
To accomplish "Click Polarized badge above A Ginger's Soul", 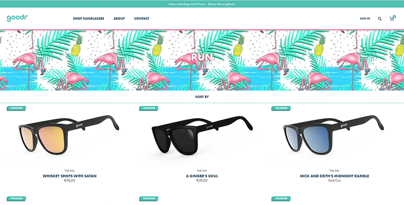I will 149,108.
